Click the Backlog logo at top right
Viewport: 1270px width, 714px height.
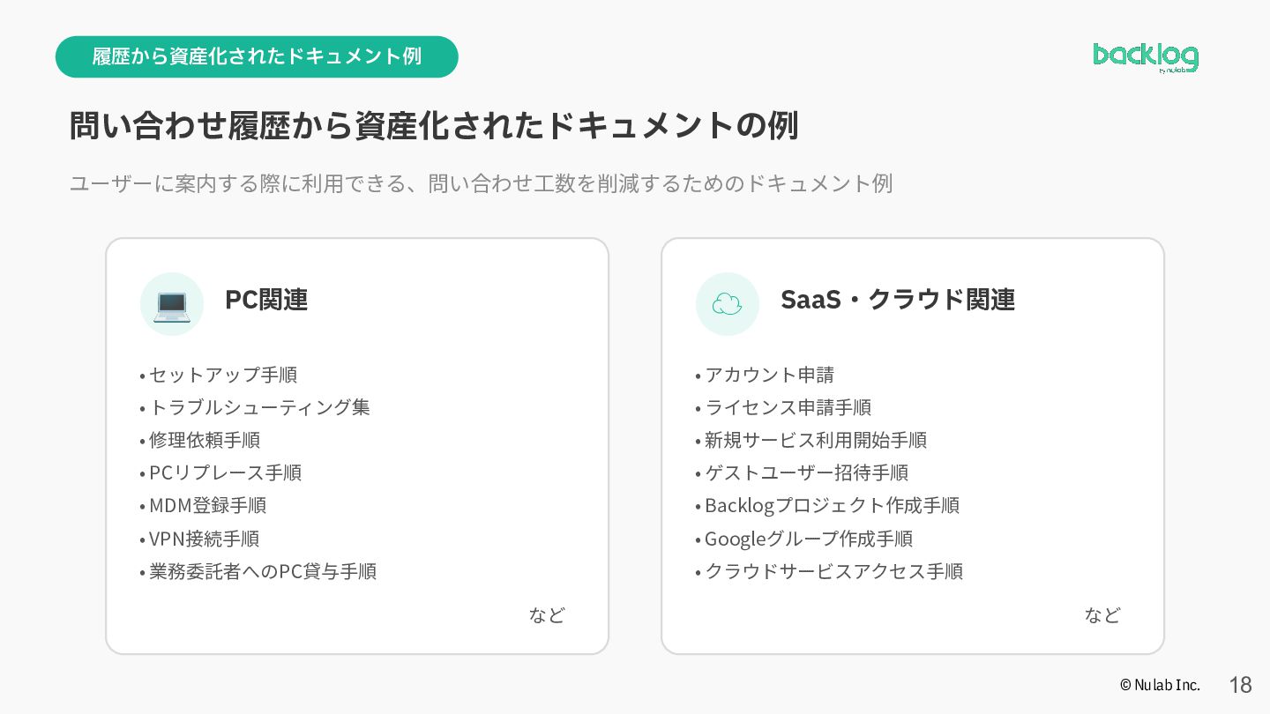coord(1146,57)
